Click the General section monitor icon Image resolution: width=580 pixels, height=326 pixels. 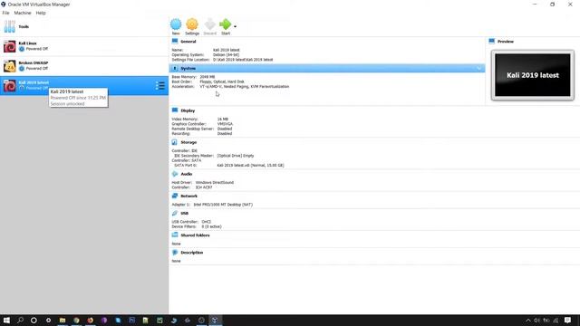pos(175,41)
